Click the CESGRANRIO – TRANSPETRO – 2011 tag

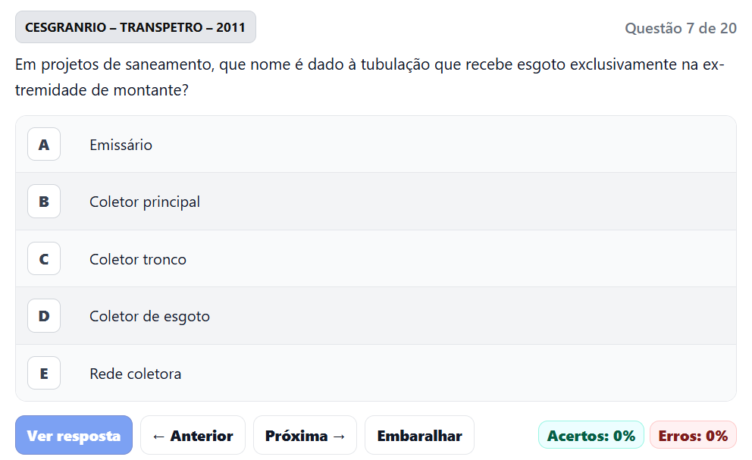point(136,27)
